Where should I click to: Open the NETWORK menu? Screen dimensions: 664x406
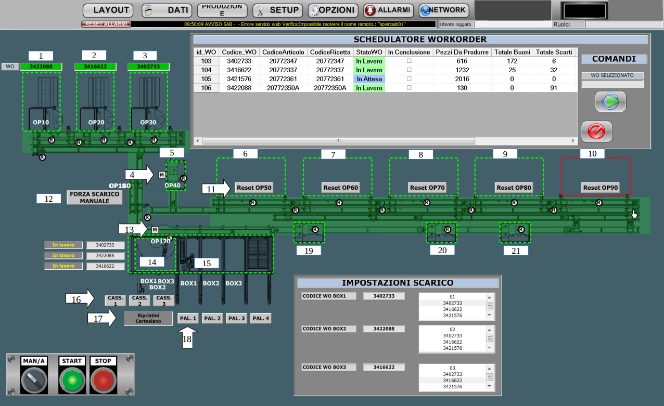click(443, 10)
